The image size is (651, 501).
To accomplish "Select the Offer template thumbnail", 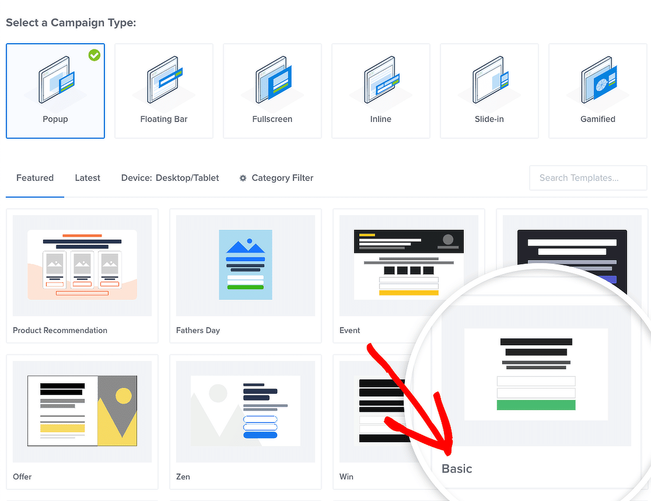I will coord(82,411).
